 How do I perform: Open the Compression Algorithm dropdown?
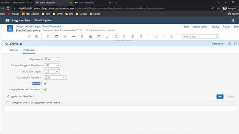click(55, 77)
